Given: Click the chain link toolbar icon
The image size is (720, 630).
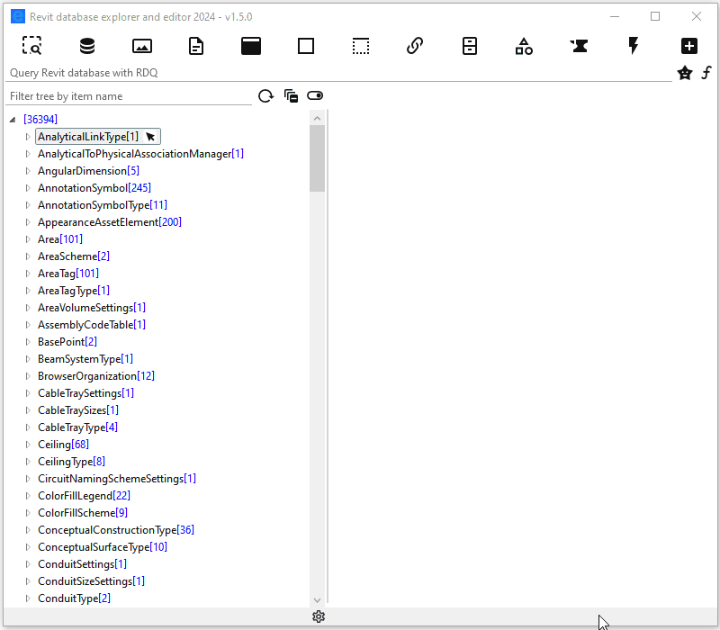Looking at the screenshot, I should (x=415, y=46).
